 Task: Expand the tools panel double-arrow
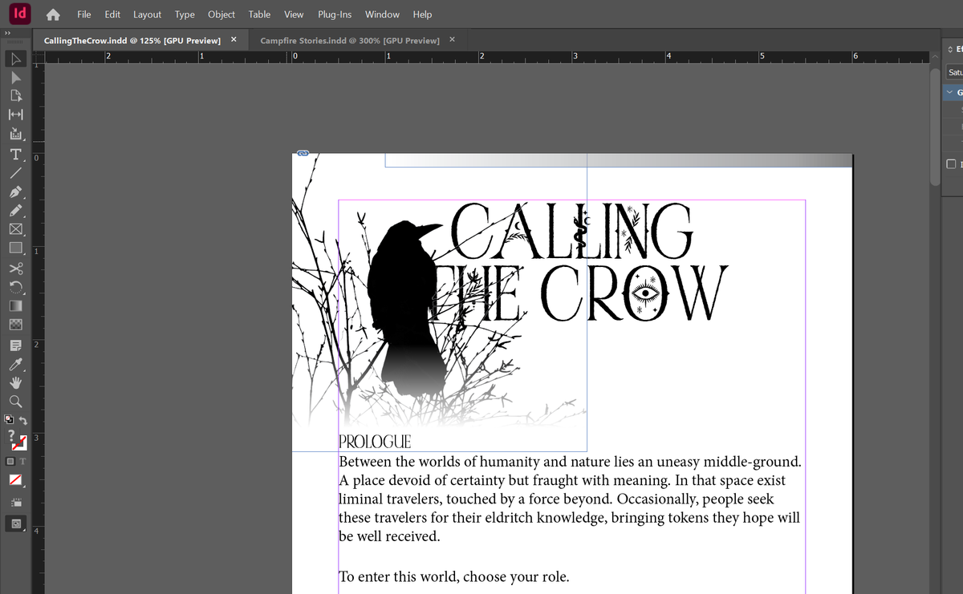[6, 33]
